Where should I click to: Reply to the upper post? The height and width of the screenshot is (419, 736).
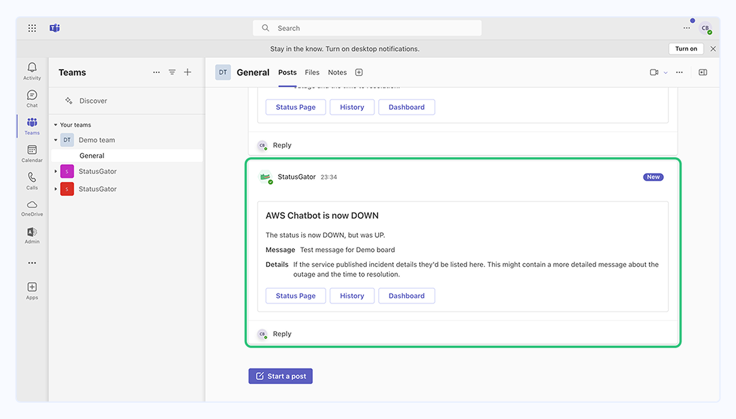[x=282, y=145]
